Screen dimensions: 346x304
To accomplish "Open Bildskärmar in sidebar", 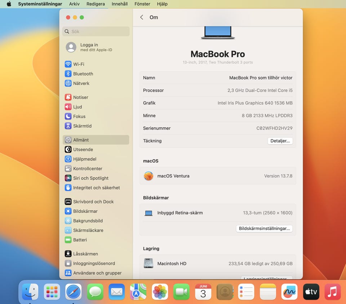I will click(x=96, y=211).
